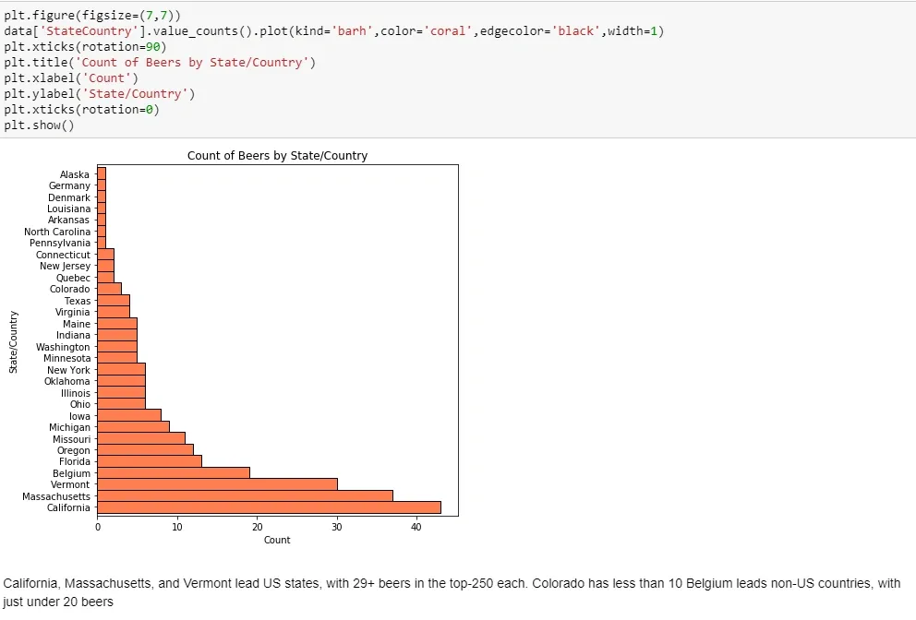
Task: Click the Alaska y-axis tick label
Action: click(x=75, y=174)
